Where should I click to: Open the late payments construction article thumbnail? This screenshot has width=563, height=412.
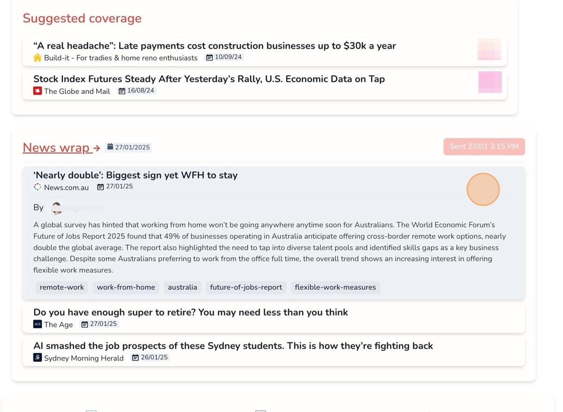coord(489,49)
